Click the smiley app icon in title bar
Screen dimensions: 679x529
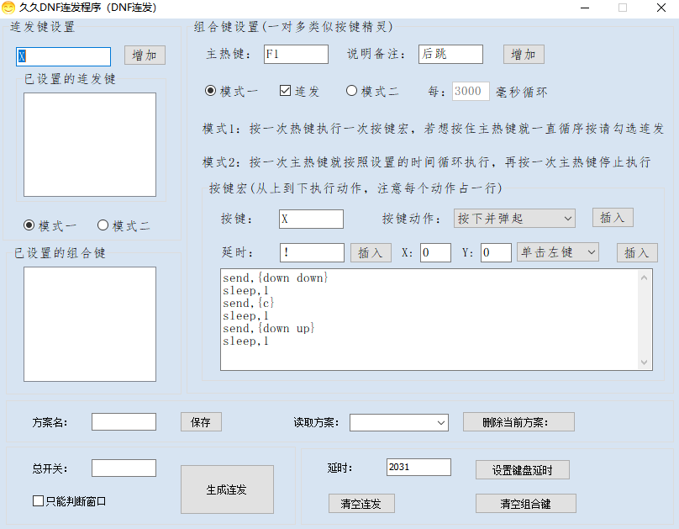pyautogui.click(x=8, y=8)
